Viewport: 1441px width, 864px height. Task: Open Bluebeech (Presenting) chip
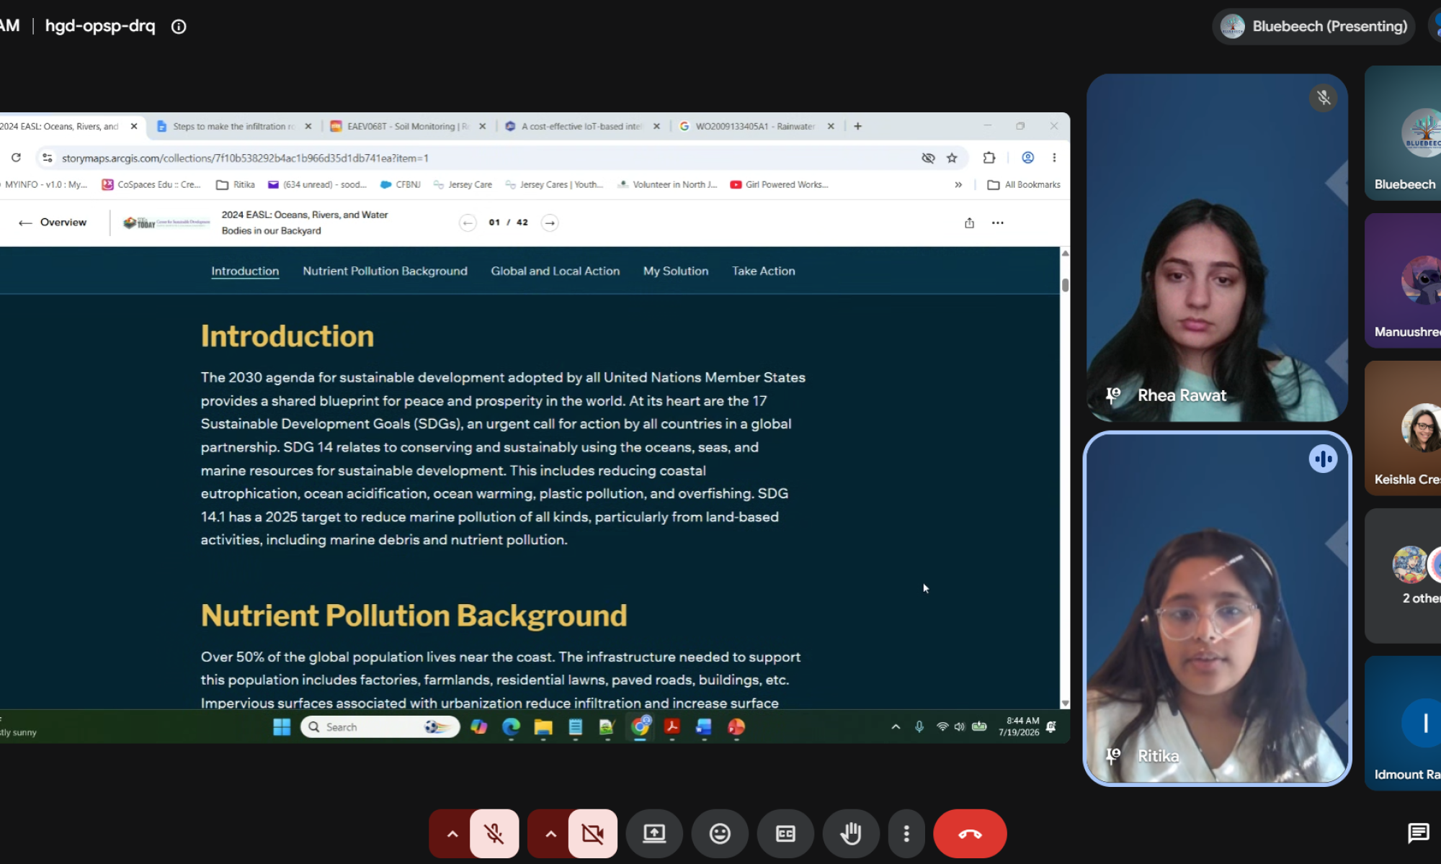tap(1313, 27)
